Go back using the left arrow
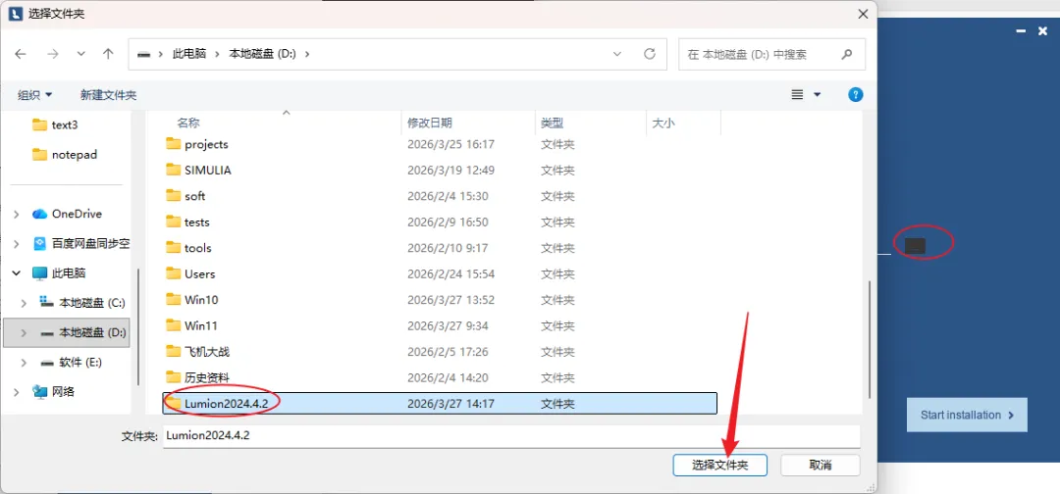This screenshot has width=1060, height=494. point(21,54)
